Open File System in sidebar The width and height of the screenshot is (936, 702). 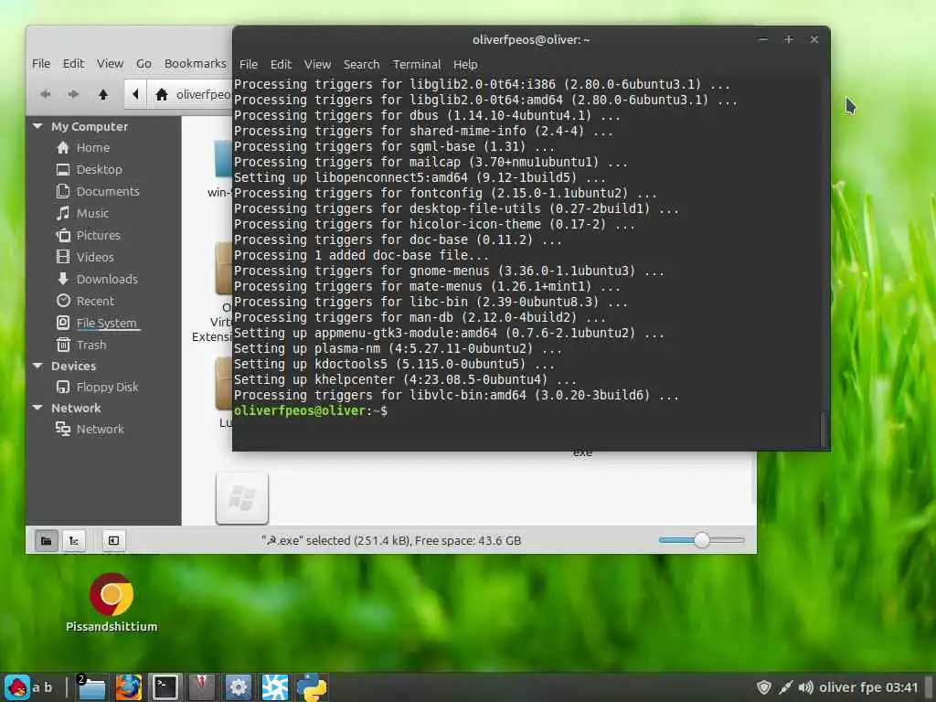point(106,323)
